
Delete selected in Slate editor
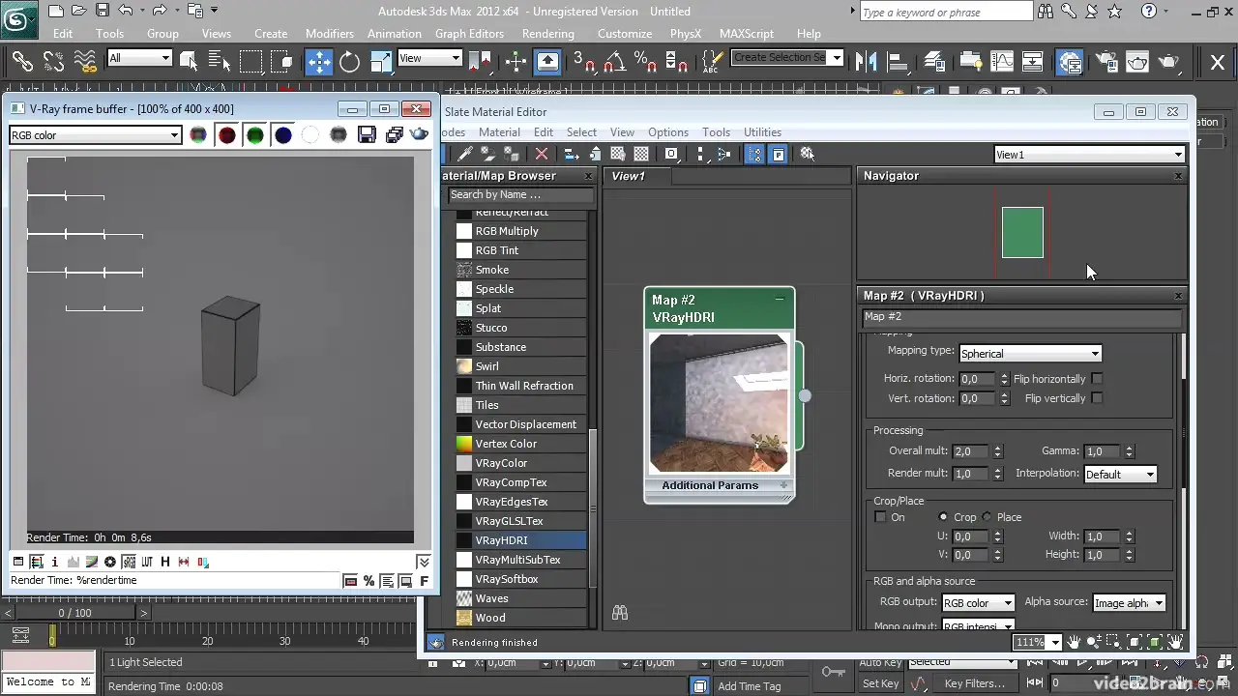(542, 155)
